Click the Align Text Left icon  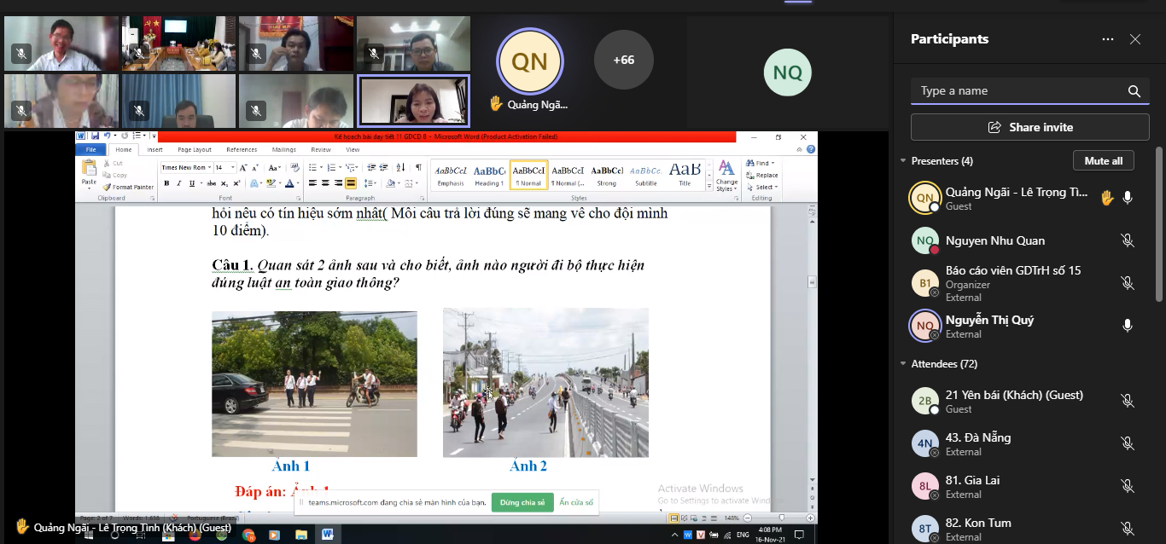coord(313,183)
